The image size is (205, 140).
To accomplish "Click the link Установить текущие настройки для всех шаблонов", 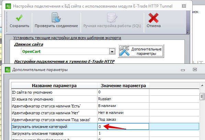I will (67, 38).
